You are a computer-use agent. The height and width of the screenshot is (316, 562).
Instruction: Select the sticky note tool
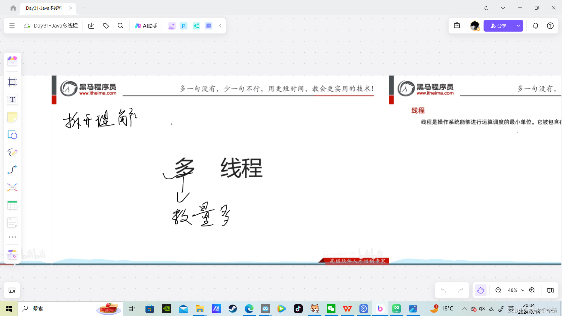coord(12,117)
